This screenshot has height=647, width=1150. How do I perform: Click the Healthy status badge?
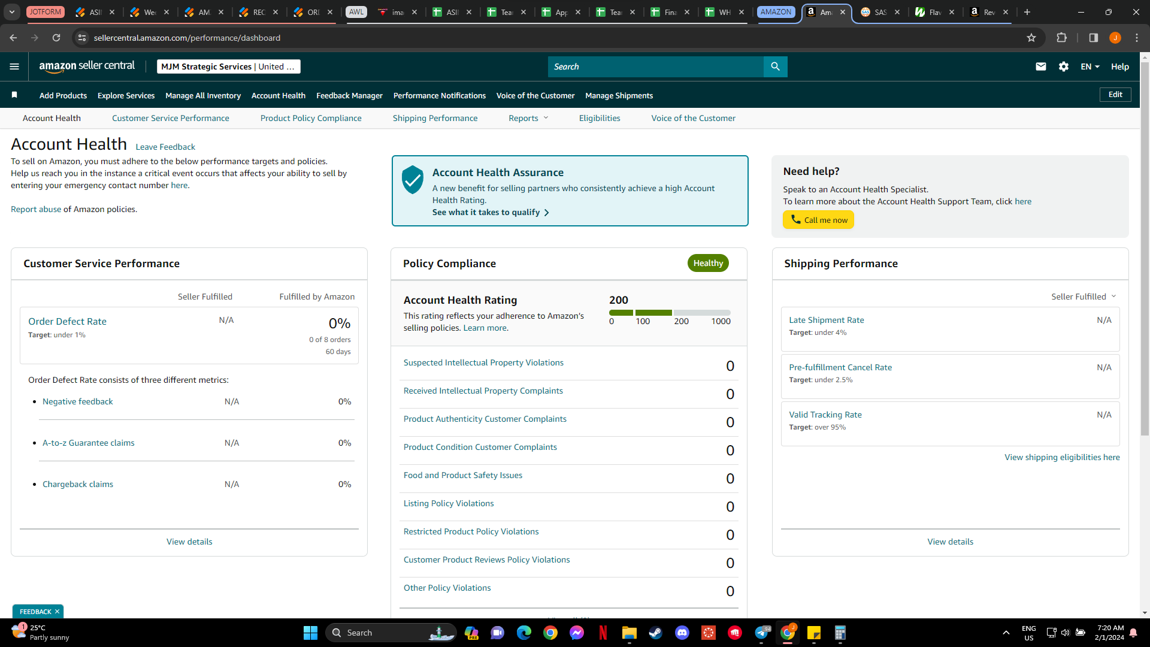coord(708,263)
